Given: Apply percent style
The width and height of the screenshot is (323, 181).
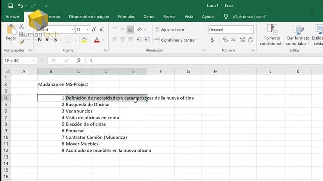Looking at the screenshot, I should click(225, 40).
